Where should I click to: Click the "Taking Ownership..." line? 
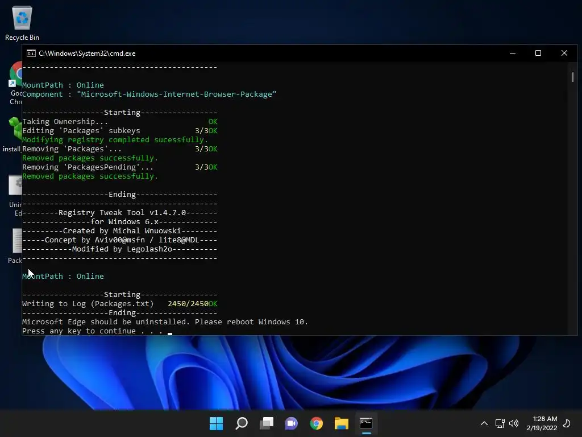click(x=65, y=122)
